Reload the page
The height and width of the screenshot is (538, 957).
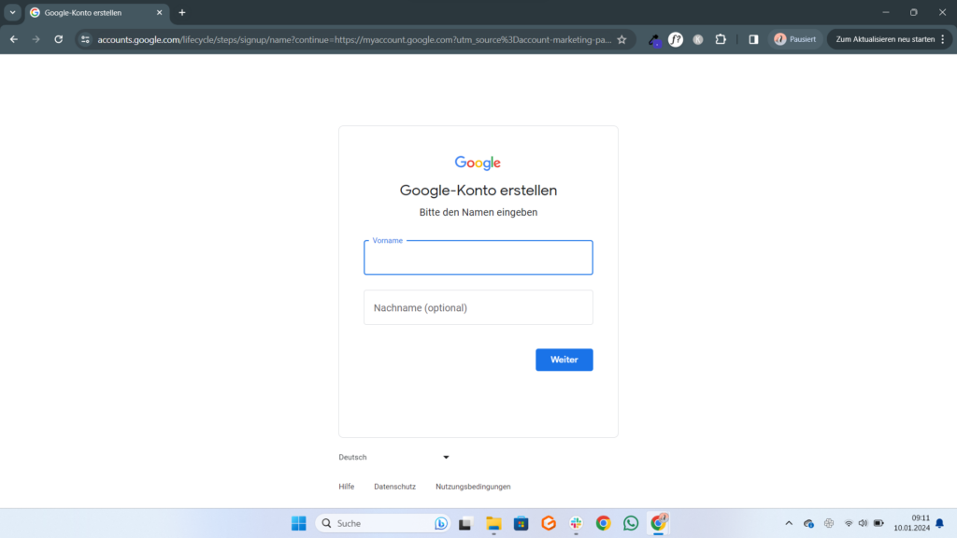tap(58, 40)
